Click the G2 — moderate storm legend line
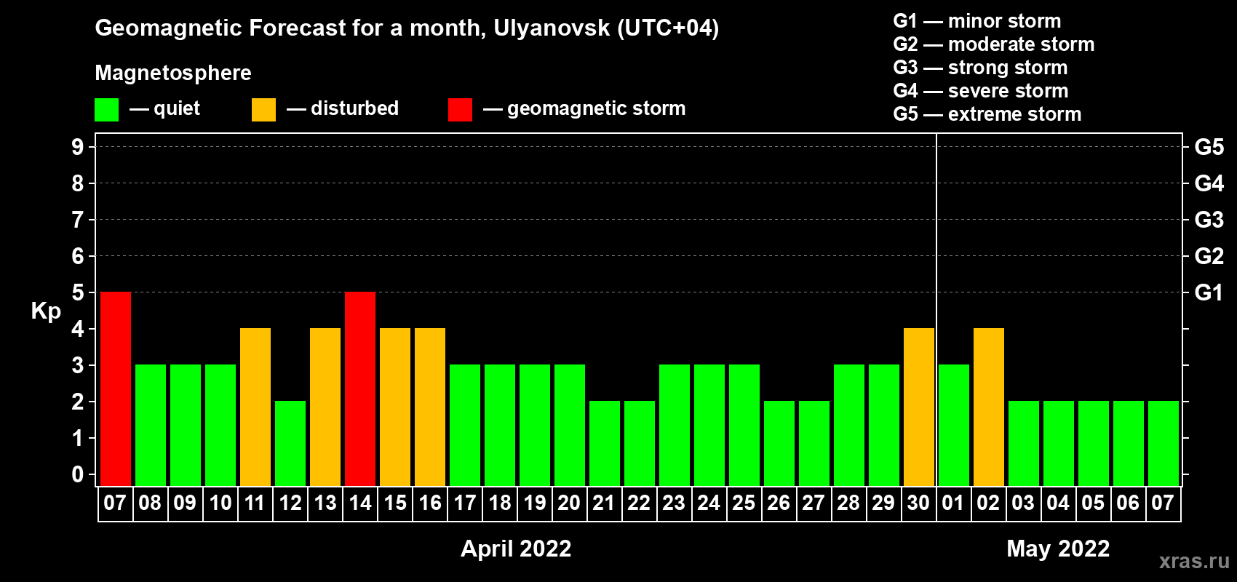 [x=994, y=44]
